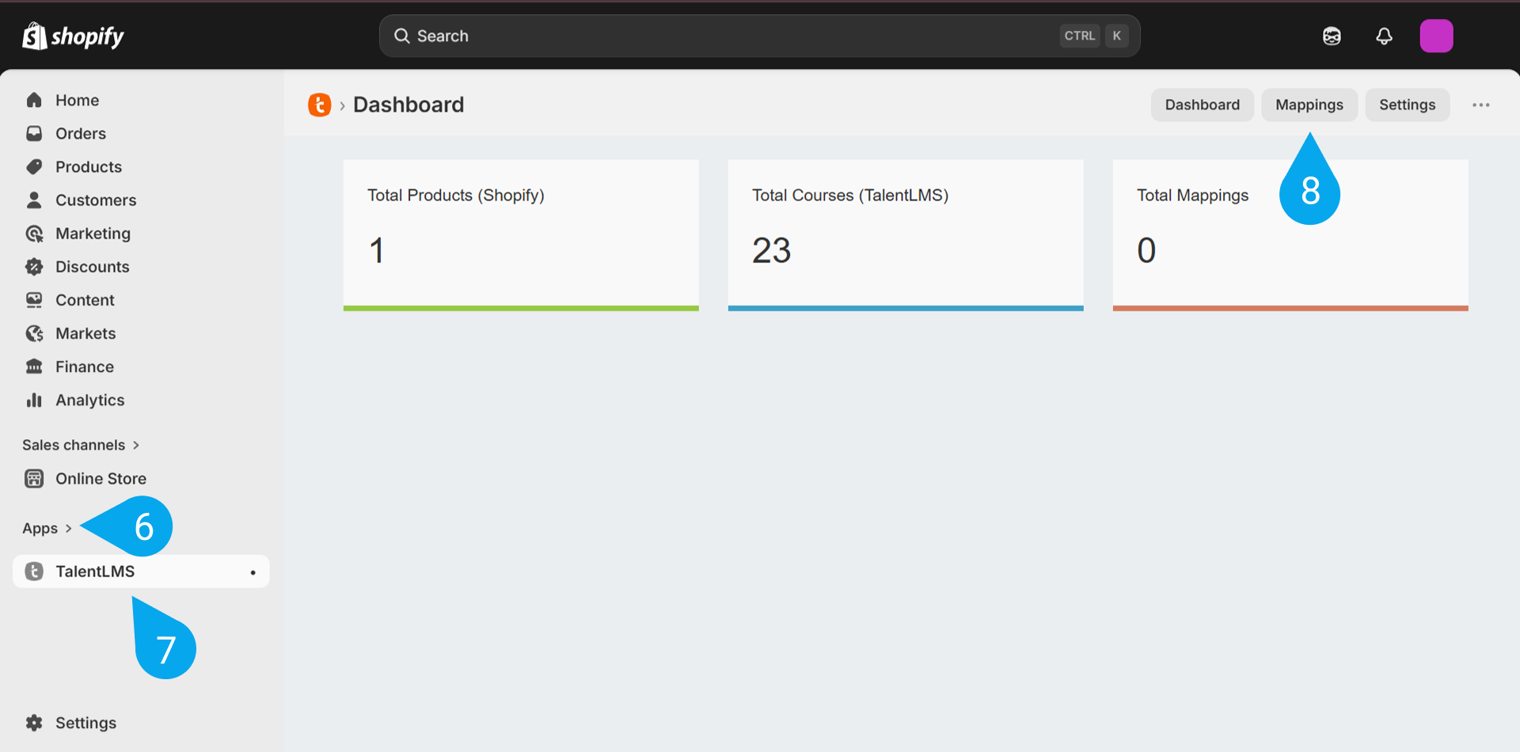The width and height of the screenshot is (1520, 752).
Task: Click the Analytics bar chart icon
Action: (34, 400)
